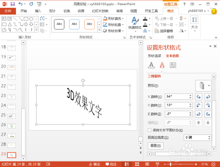Insert a text box shape from gallery

pos(4,19)
